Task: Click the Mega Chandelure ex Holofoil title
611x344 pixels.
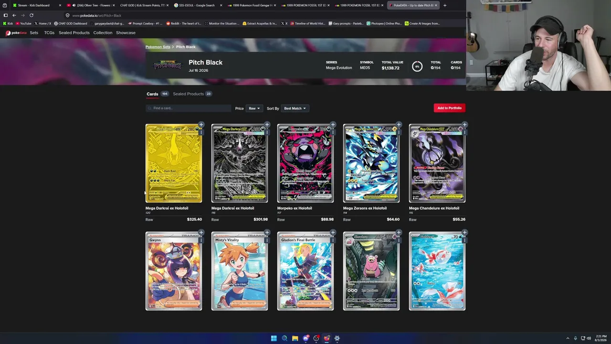Action: [434, 208]
